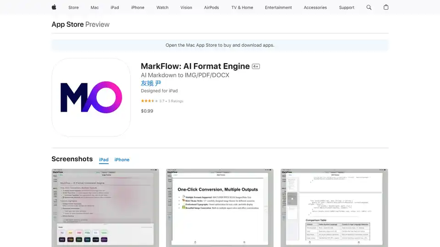Viewport: 440px width, 247px height.
Task: Open the Support menu
Action: pos(346,8)
